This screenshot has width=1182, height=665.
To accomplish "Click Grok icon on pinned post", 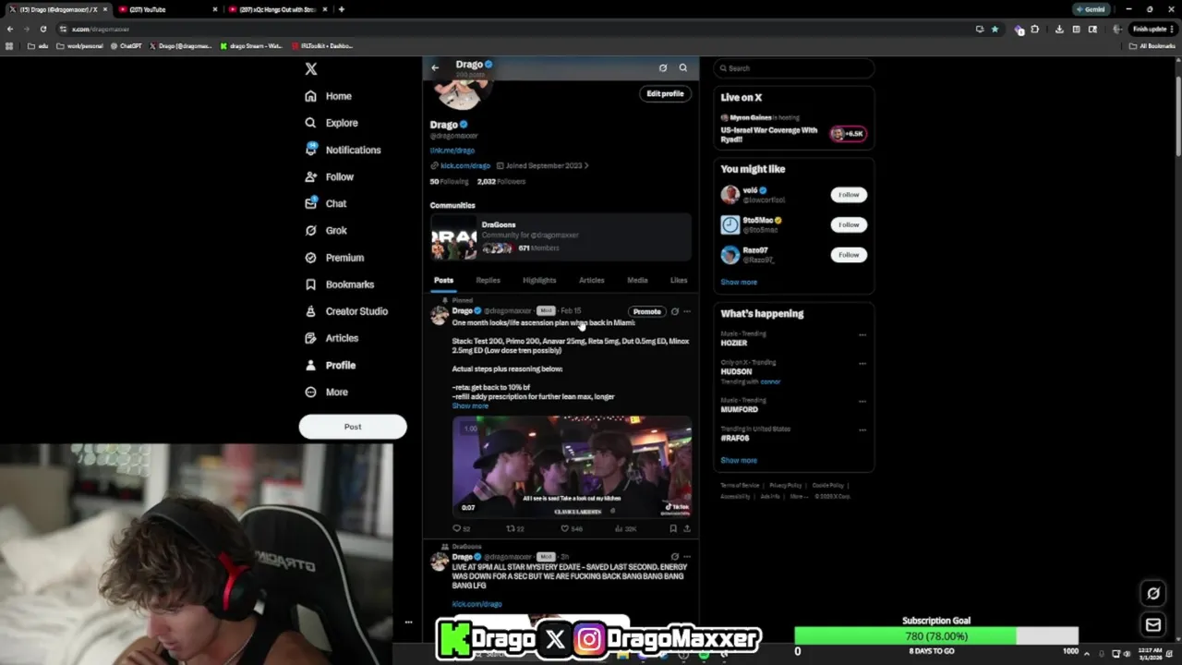I will 674,311.
